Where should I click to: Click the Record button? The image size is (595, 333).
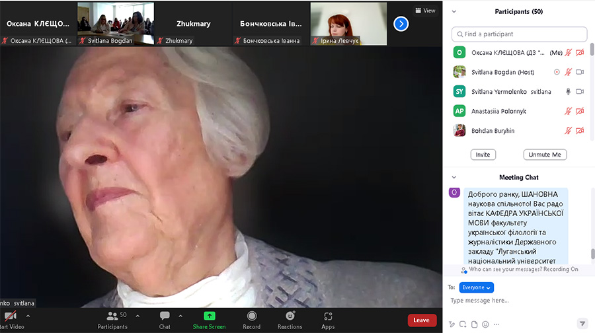click(x=252, y=320)
